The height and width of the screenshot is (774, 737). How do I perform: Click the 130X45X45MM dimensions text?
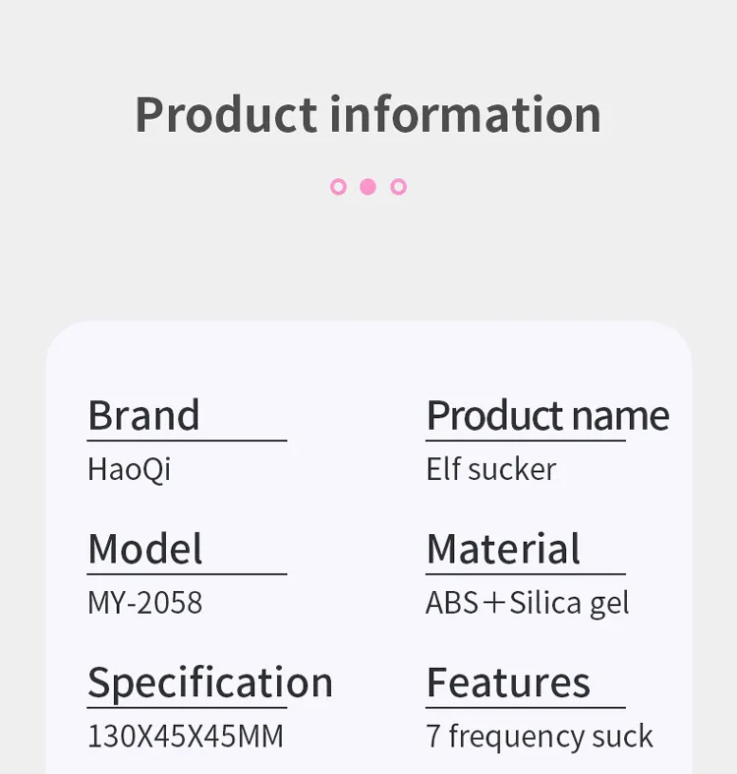tap(186, 737)
